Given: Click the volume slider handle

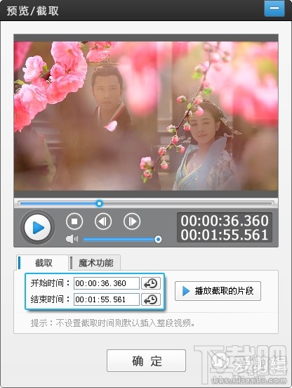Looking at the screenshot, I should pyautogui.click(x=158, y=239).
